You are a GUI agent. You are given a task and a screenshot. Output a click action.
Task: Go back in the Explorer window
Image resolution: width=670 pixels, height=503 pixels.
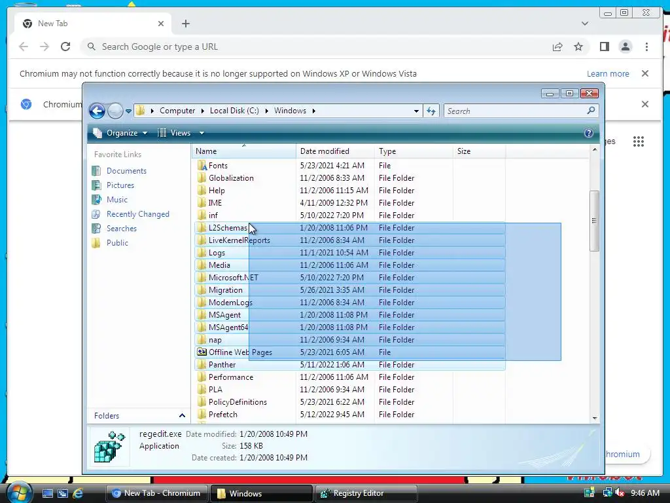[97, 111]
